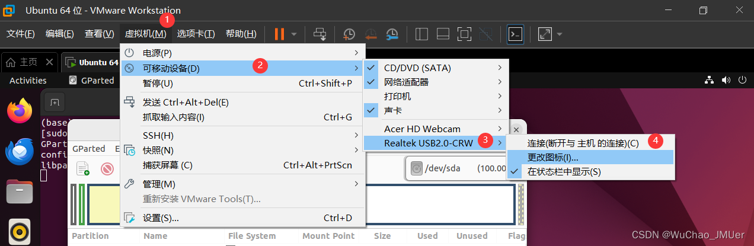
Task: Click the 虚拟机(M) menu
Action: pos(145,34)
